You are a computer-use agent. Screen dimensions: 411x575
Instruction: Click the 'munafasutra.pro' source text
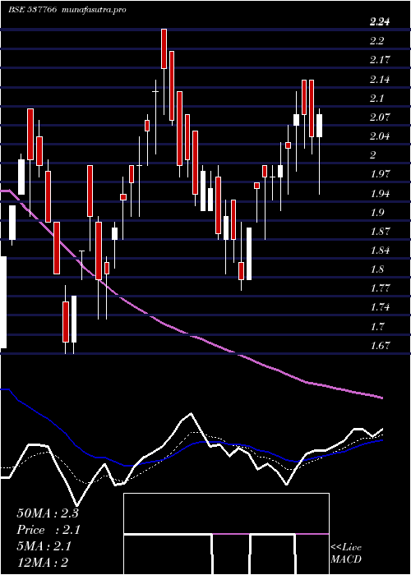[x=95, y=10]
